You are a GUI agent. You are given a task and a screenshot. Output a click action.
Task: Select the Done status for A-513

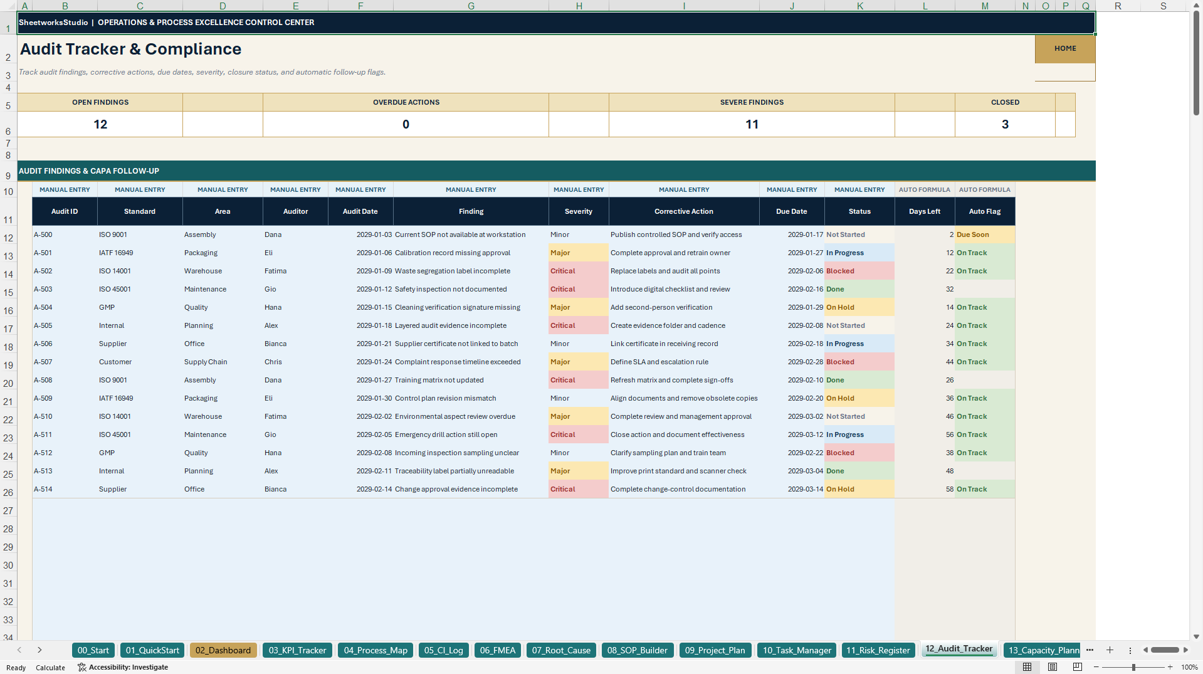(859, 471)
